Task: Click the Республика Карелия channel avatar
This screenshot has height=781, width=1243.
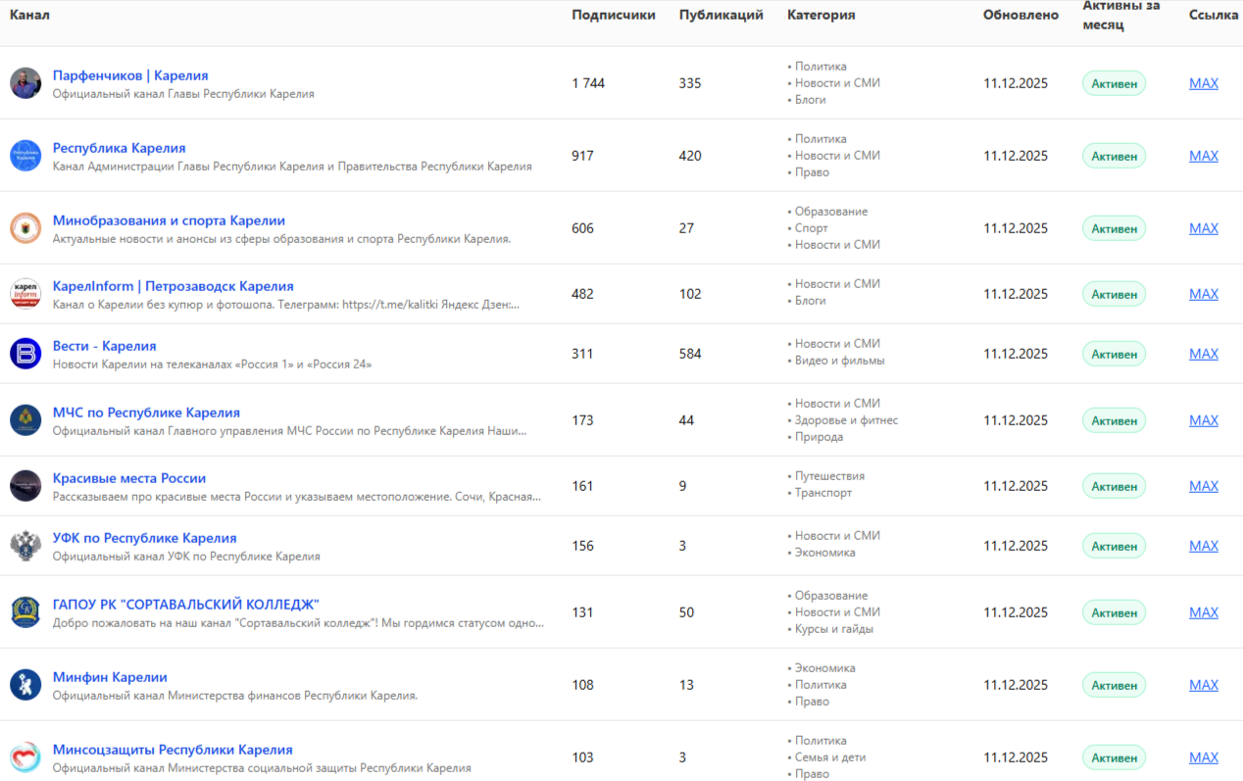Action: pyautogui.click(x=25, y=156)
